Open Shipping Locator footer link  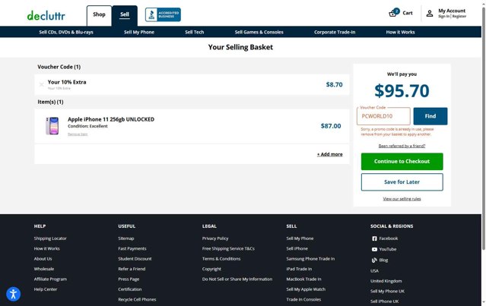(50, 238)
